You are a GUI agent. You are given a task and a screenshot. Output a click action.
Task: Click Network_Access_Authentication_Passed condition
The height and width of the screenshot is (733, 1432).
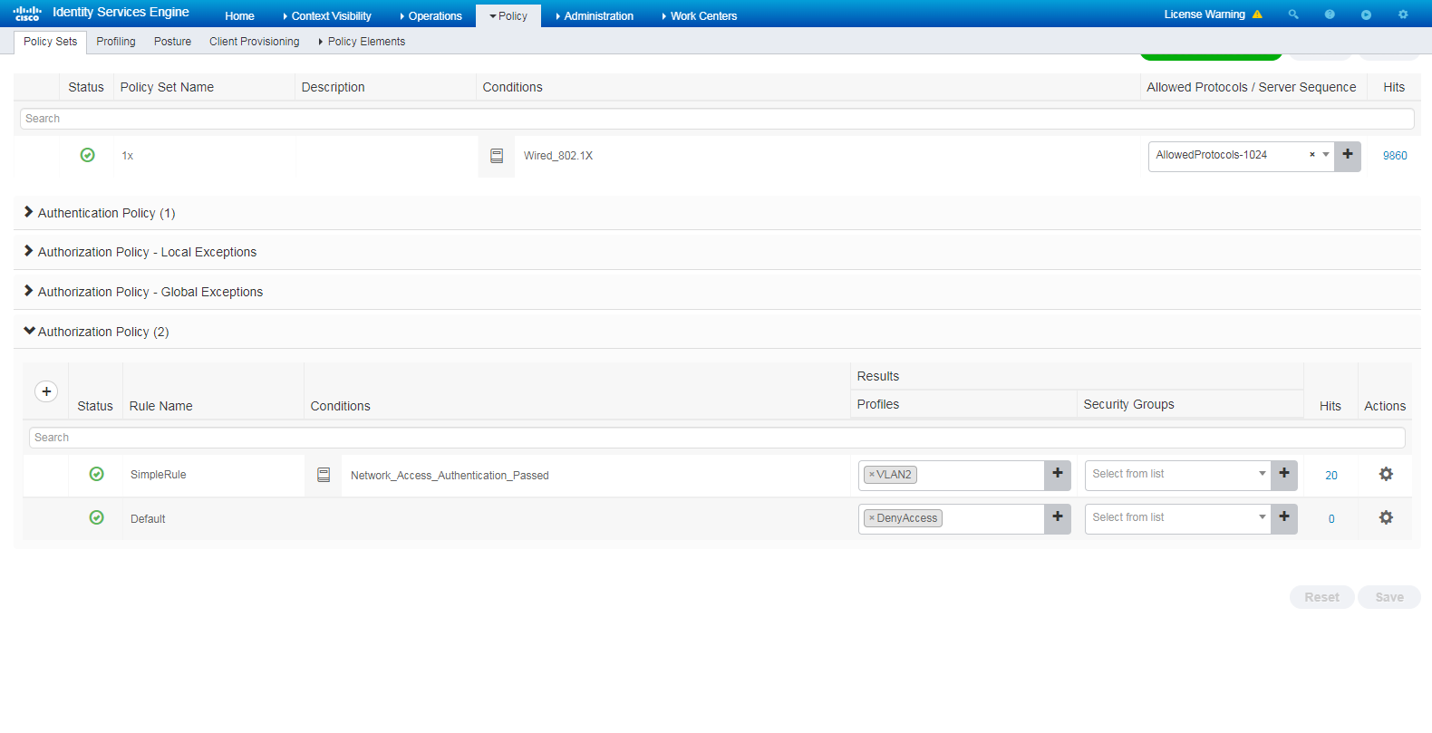(450, 476)
